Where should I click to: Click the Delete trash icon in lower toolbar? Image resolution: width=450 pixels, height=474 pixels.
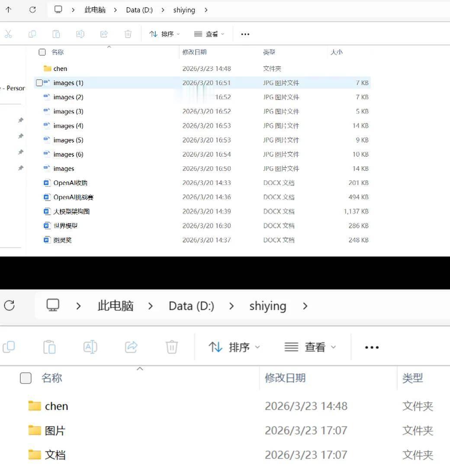click(x=172, y=347)
